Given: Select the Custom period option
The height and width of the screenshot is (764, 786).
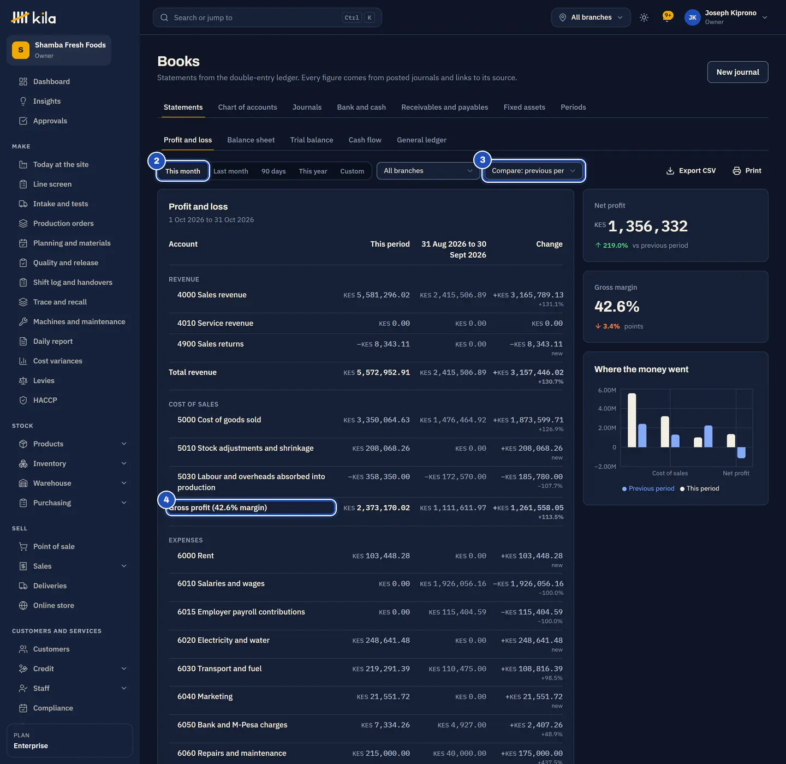Looking at the screenshot, I should pyautogui.click(x=352, y=171).
